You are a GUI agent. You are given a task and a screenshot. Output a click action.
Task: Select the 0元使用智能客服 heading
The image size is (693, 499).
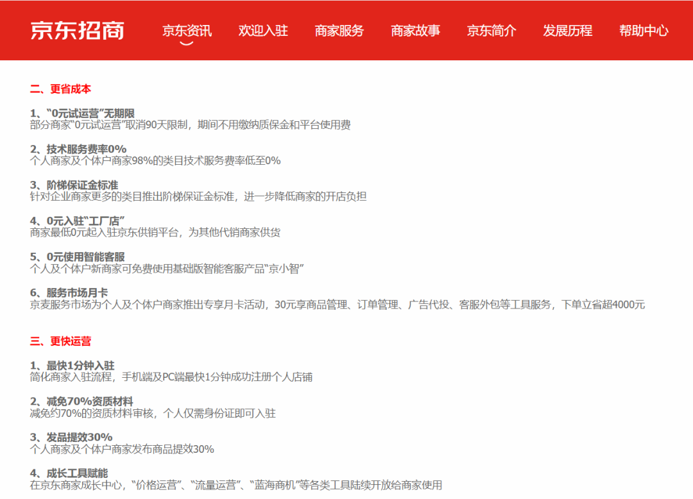click(77, 257)
